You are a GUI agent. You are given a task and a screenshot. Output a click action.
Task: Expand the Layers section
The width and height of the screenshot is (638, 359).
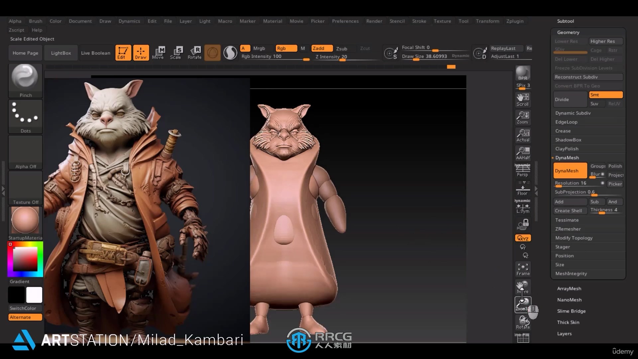pyautogui.click(x=564, y=333)
